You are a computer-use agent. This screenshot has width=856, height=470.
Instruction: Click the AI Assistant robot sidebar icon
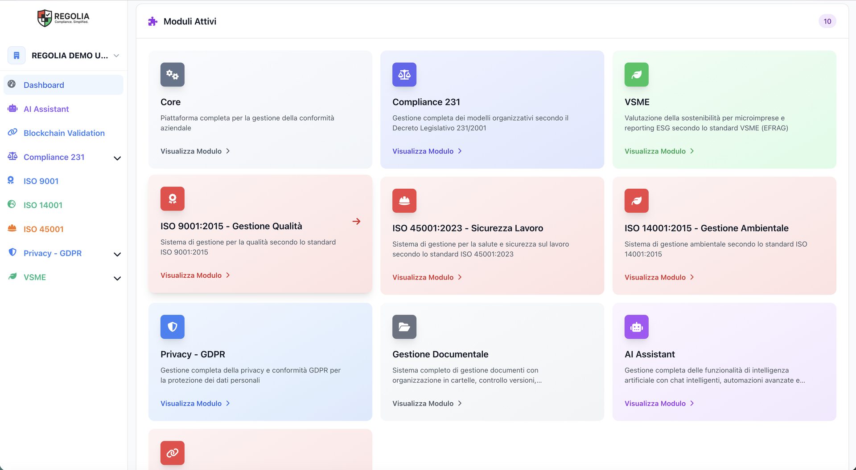pos(12,108)
